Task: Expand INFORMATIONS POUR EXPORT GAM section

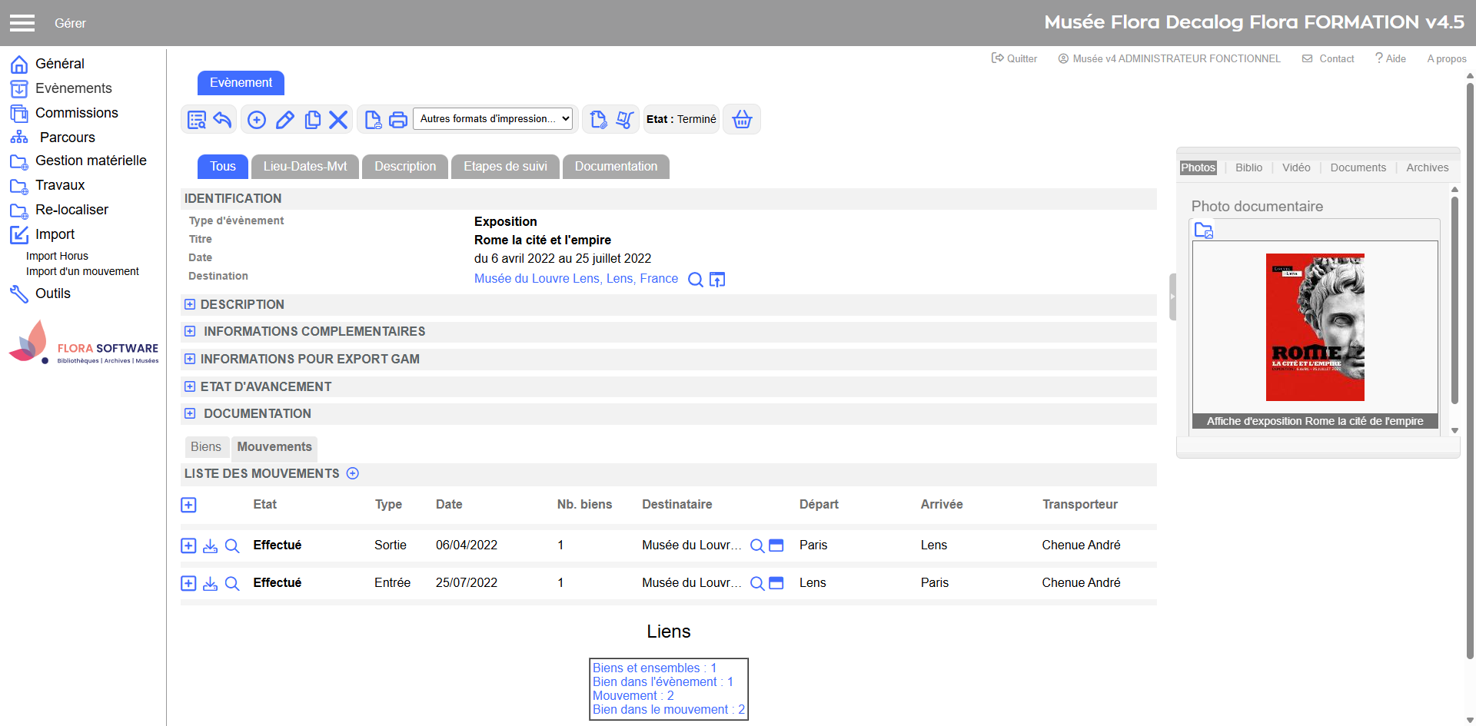Action: [190, 360]
